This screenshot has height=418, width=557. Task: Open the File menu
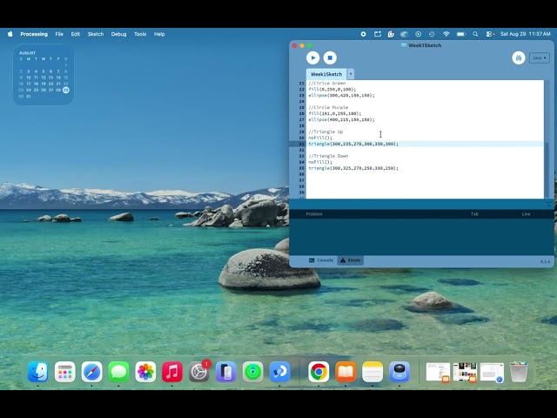tap(59, 34)
